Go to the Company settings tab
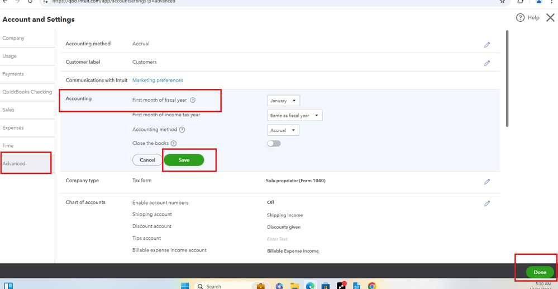The height and width of the screenshot is (289, 558). click(x=27, y=38)
